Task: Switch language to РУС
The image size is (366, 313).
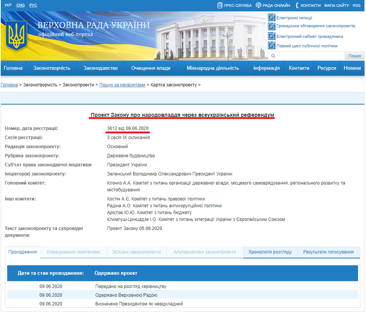Action: (33, 5)
